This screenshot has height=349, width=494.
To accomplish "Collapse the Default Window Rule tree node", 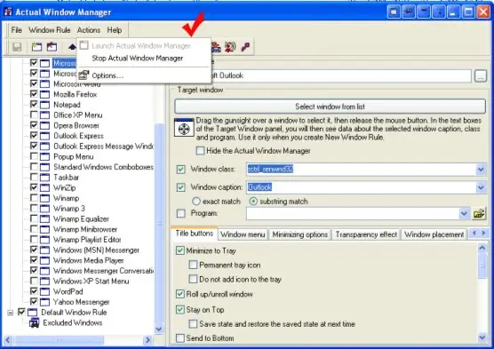I will (x=11, y=313).
